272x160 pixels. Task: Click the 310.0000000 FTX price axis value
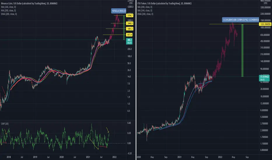pyautogui.click(x=265, y=48)
